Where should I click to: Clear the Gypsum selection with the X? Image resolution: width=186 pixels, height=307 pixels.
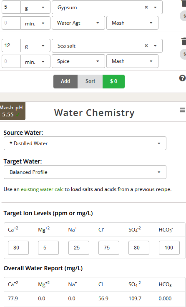(x=146, y=7)
